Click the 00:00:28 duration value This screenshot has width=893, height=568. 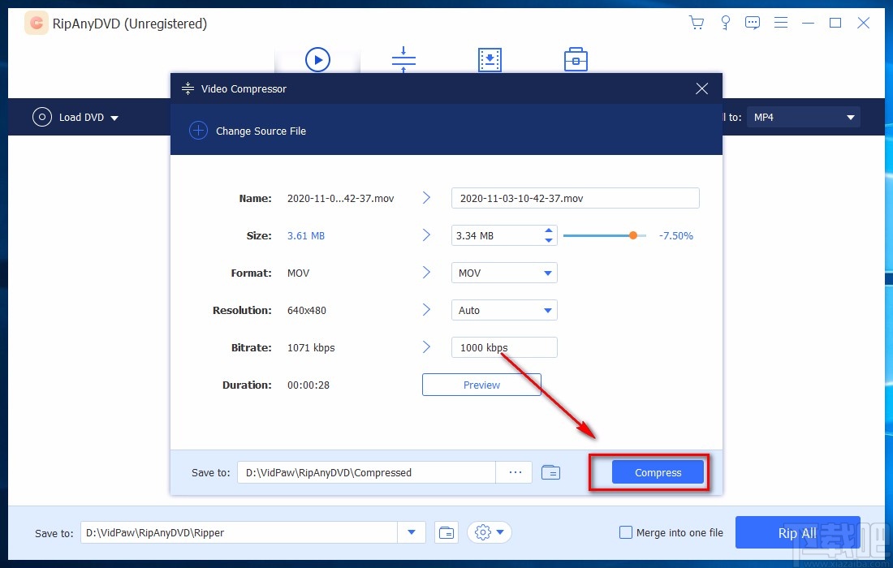point(308,385)
